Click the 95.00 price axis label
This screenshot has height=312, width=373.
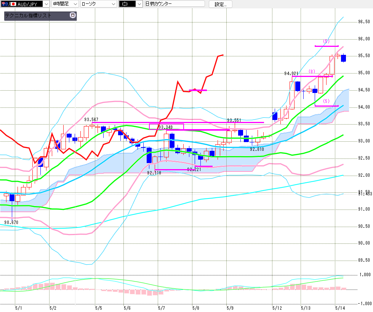(364, 73)
